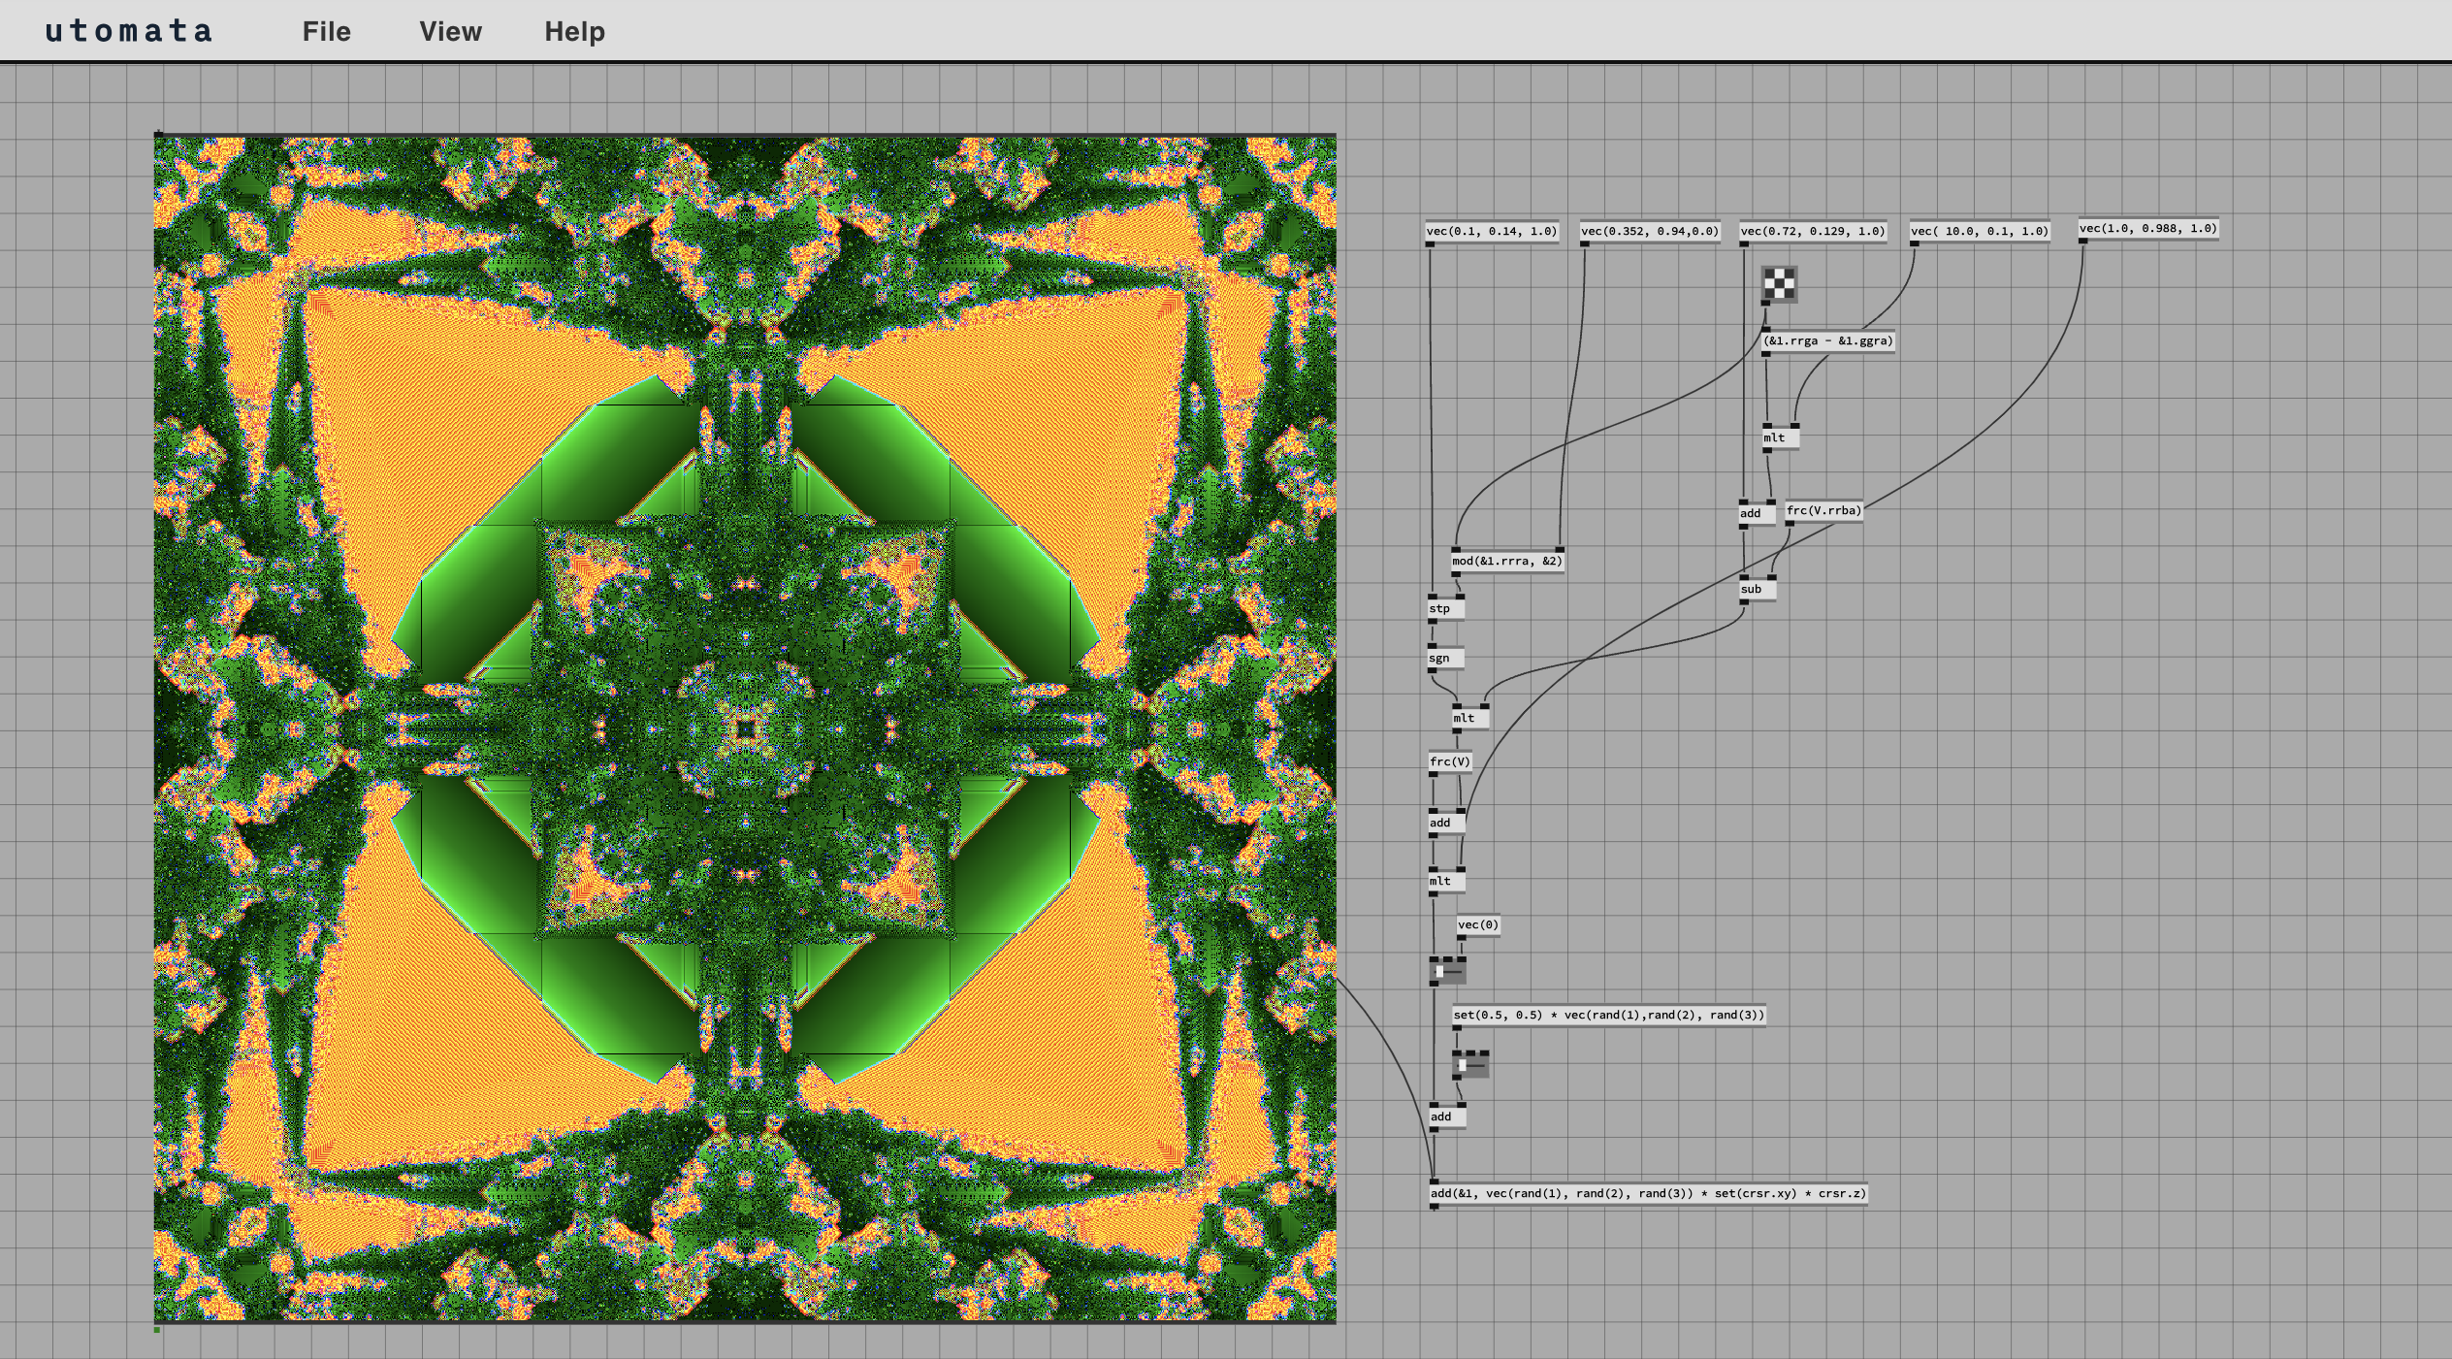
Task: Click the slider node below vec(0)
Action: click(1447, 971)
